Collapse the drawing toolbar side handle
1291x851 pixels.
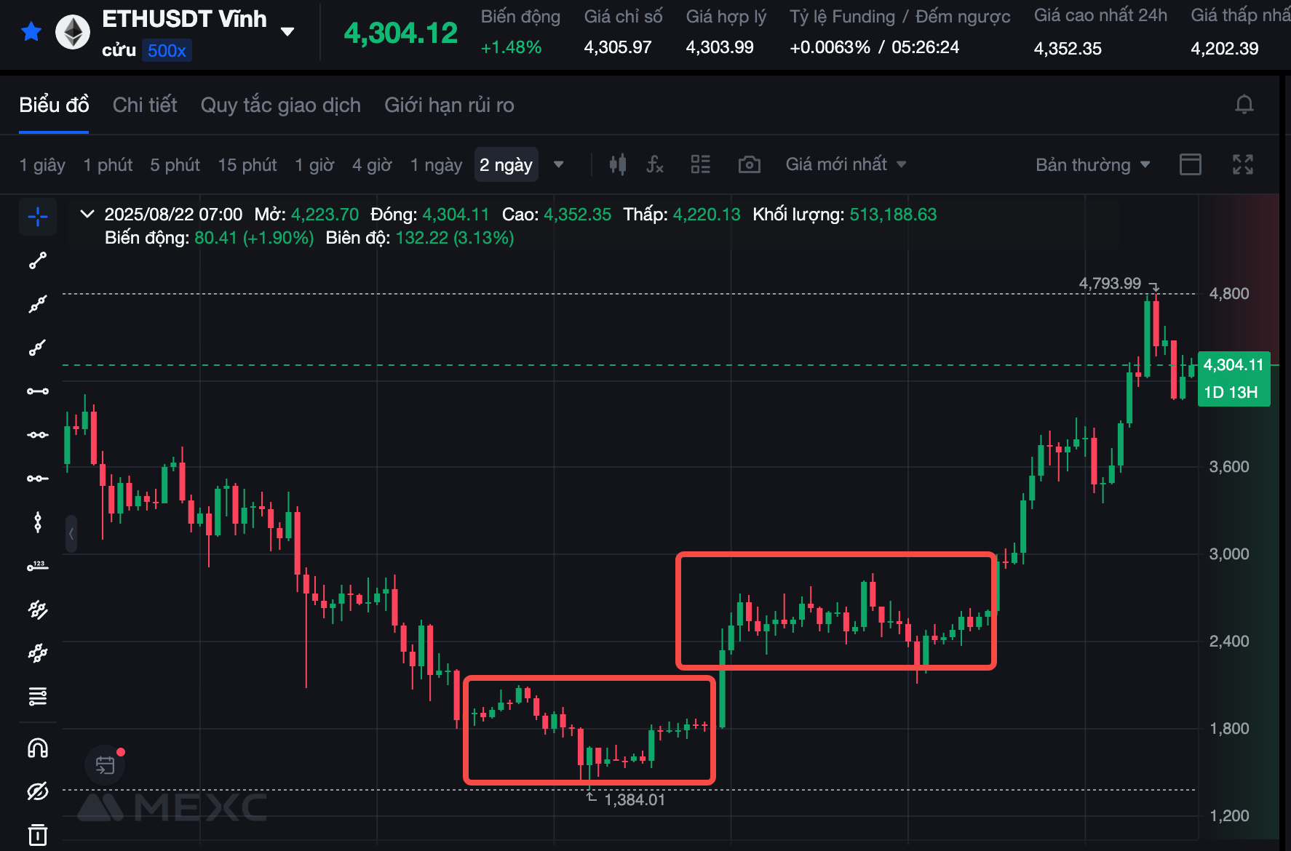pos(71,534)
